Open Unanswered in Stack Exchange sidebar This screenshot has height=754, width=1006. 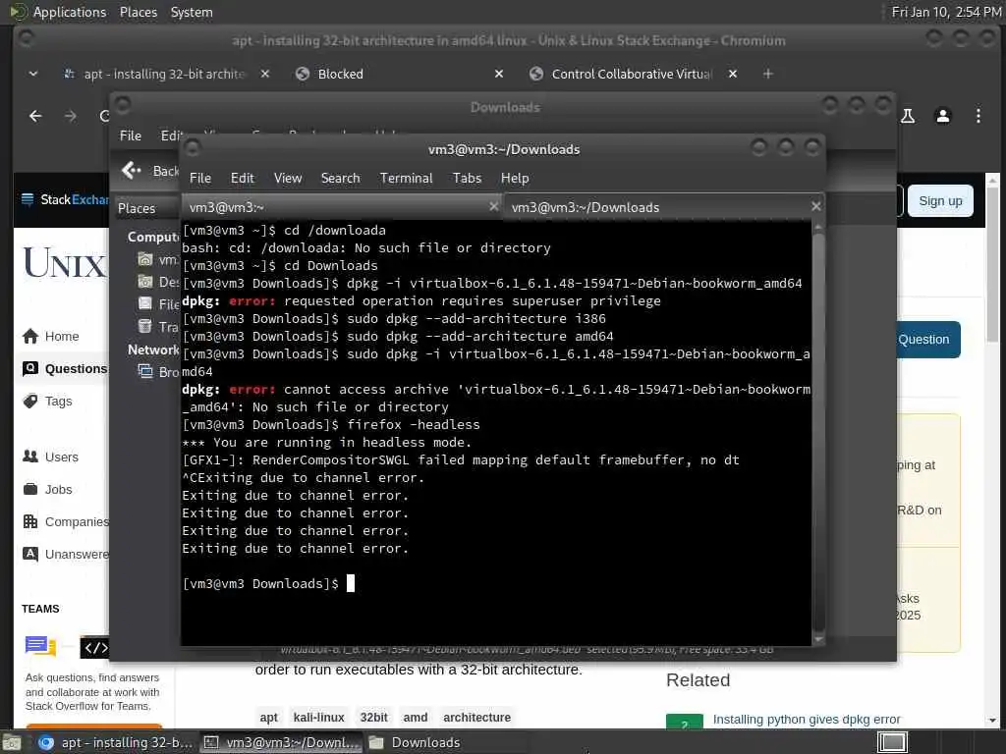point(65,554)
